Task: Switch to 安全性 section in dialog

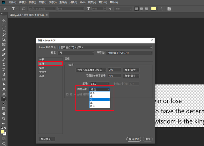Action: pyautogui.click(x=43, y=72)
